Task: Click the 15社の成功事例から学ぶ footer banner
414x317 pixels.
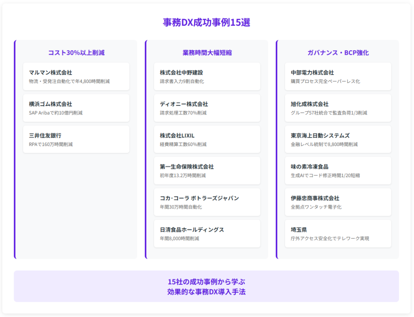Action: tap(207, 286)
